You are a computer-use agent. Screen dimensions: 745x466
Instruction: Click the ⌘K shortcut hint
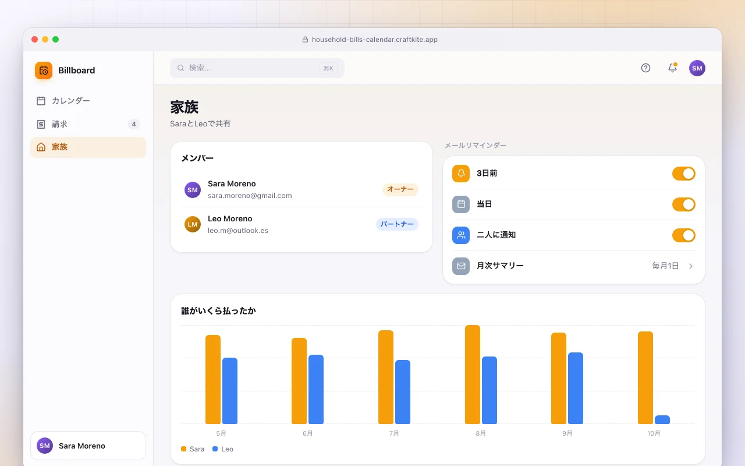tap(328, 68)
